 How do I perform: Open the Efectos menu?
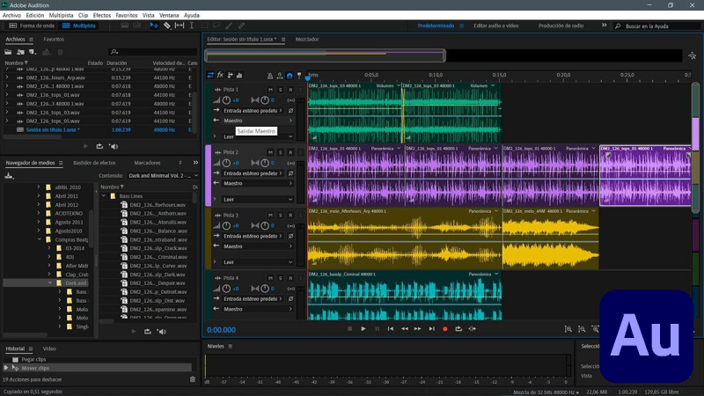pyautogui.click(x=102, y=15)
